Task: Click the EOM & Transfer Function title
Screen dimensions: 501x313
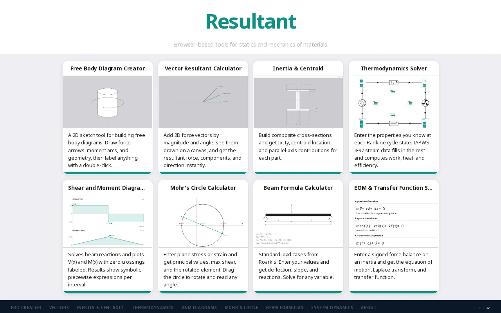Action: pos(394,188)
